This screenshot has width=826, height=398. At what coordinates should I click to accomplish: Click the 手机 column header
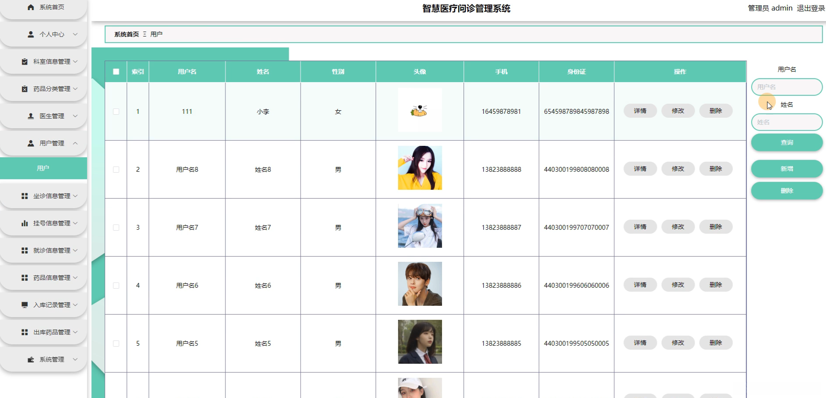point(501,72)
